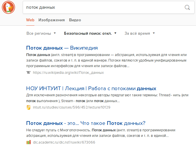Expand the Все регионы region dropdown

[x=41, y=33]
